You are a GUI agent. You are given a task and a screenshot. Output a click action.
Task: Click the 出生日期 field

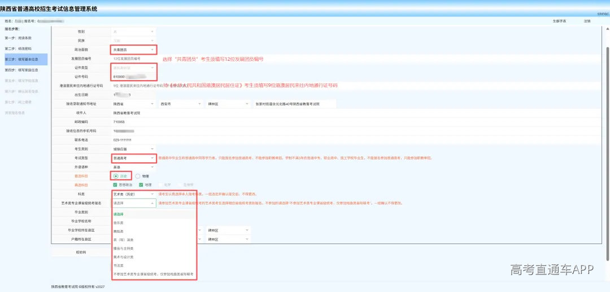pyautogui.click(x=133, y=95)
